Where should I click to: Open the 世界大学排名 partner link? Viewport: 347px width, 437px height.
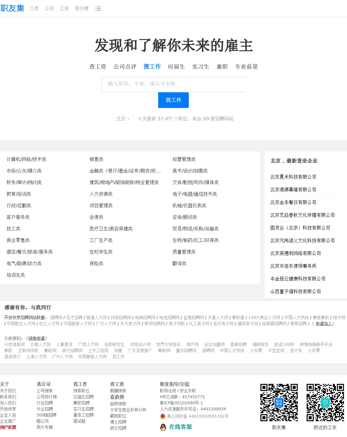pos(169,344)
